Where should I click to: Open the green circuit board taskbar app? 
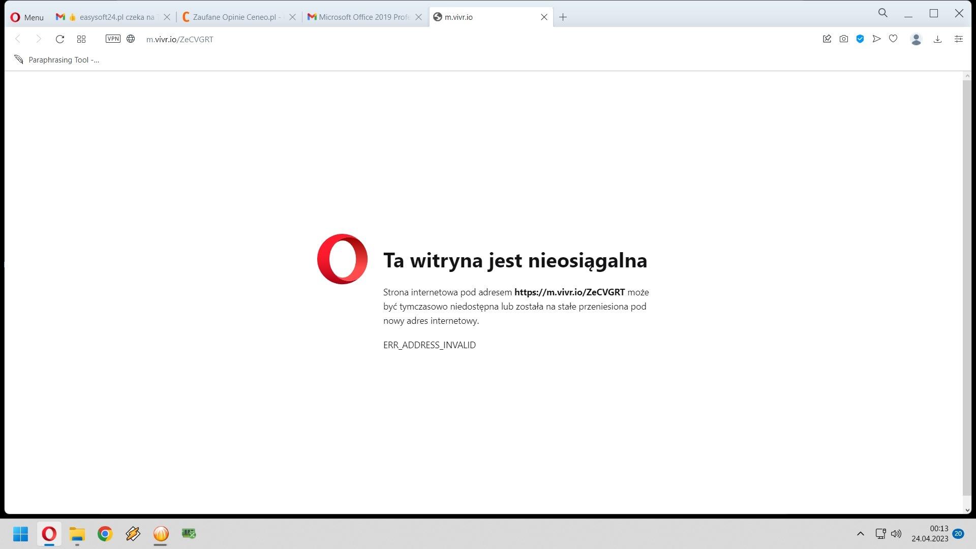tap(189, 534)
